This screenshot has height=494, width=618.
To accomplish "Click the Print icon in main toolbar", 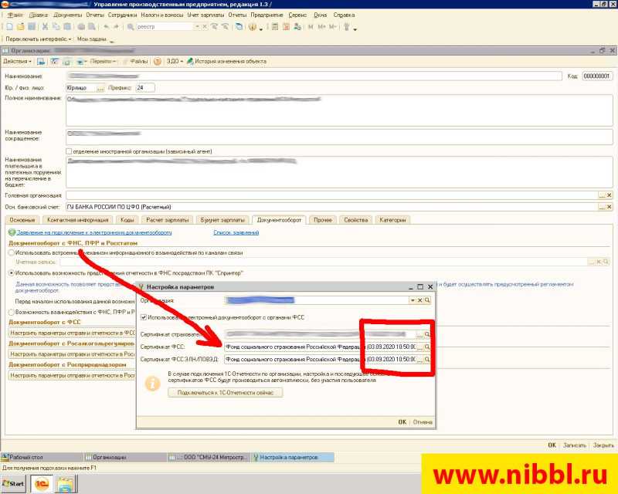I will point(81,27).
